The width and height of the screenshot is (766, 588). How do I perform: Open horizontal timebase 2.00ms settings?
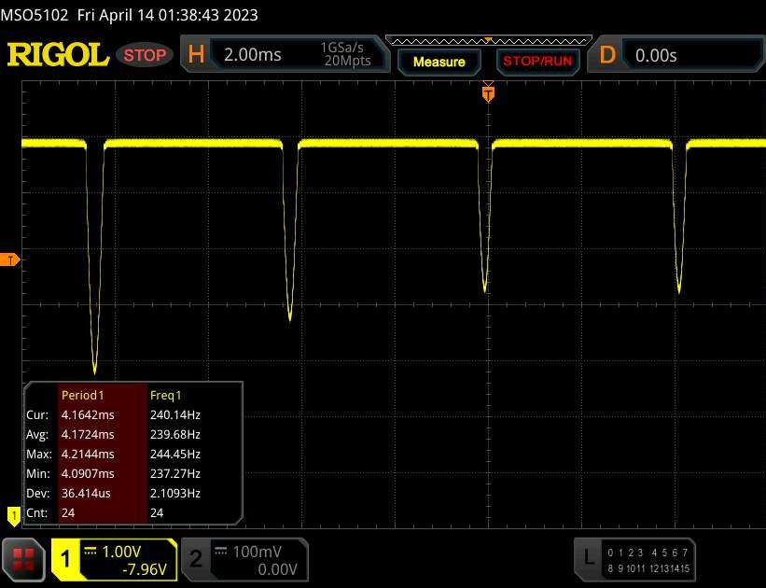[x=253, y=55]
